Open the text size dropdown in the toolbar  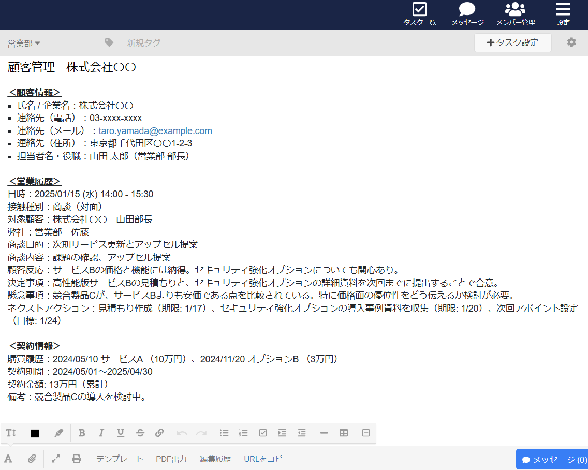[11, 433]
